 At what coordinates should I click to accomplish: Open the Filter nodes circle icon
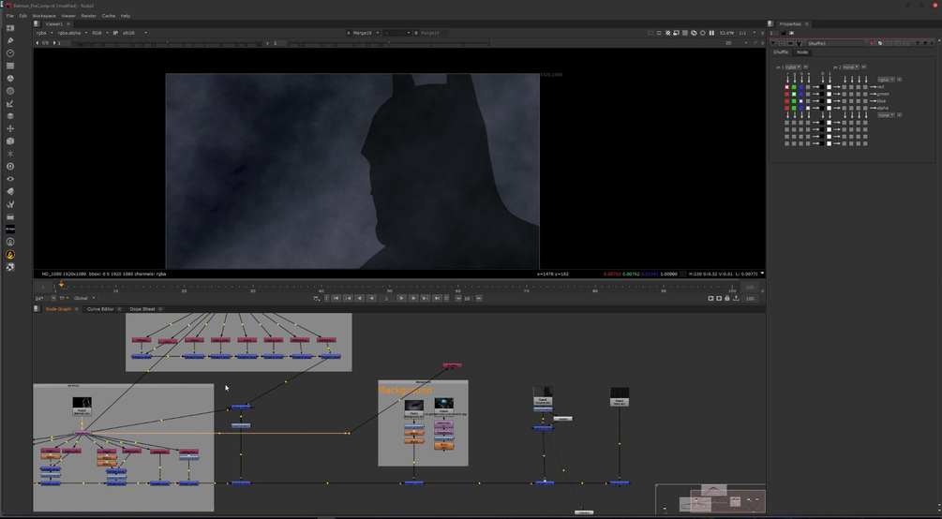pyautogui.click(x=10, y=91)
